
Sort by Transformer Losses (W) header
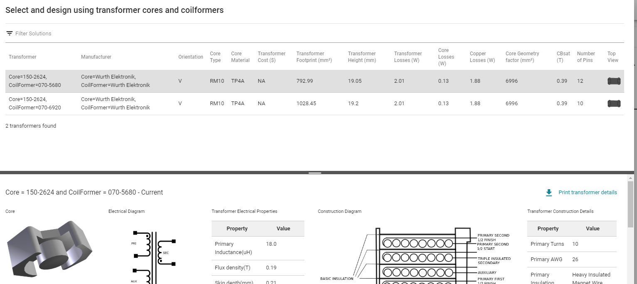408,57
